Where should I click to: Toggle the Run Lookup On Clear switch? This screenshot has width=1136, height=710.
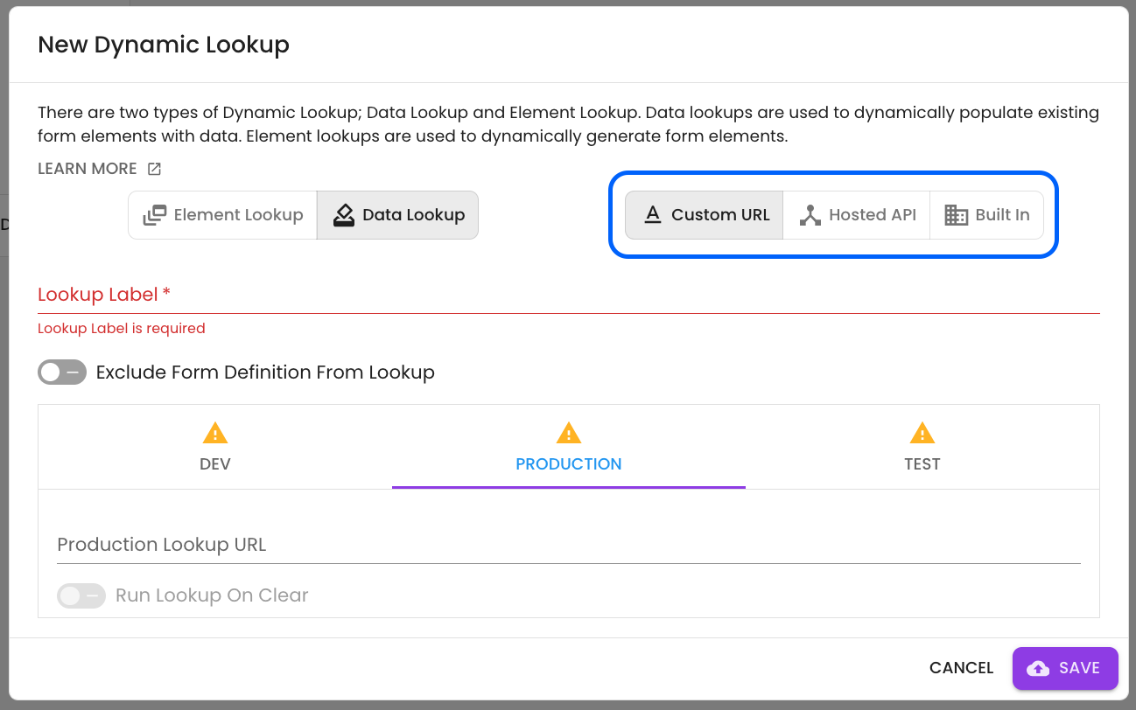point(81,596)
